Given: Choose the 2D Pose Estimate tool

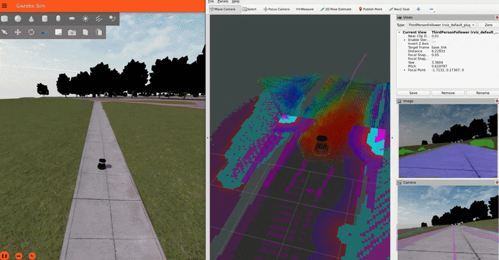Looking at the screenshot, I should (337, 9).
